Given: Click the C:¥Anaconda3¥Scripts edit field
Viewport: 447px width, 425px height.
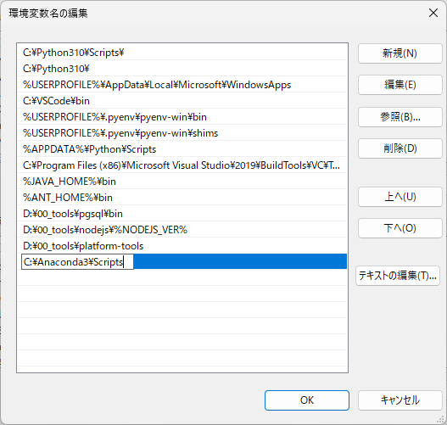Looking at the screenshot, I should (x=77, y=261).
